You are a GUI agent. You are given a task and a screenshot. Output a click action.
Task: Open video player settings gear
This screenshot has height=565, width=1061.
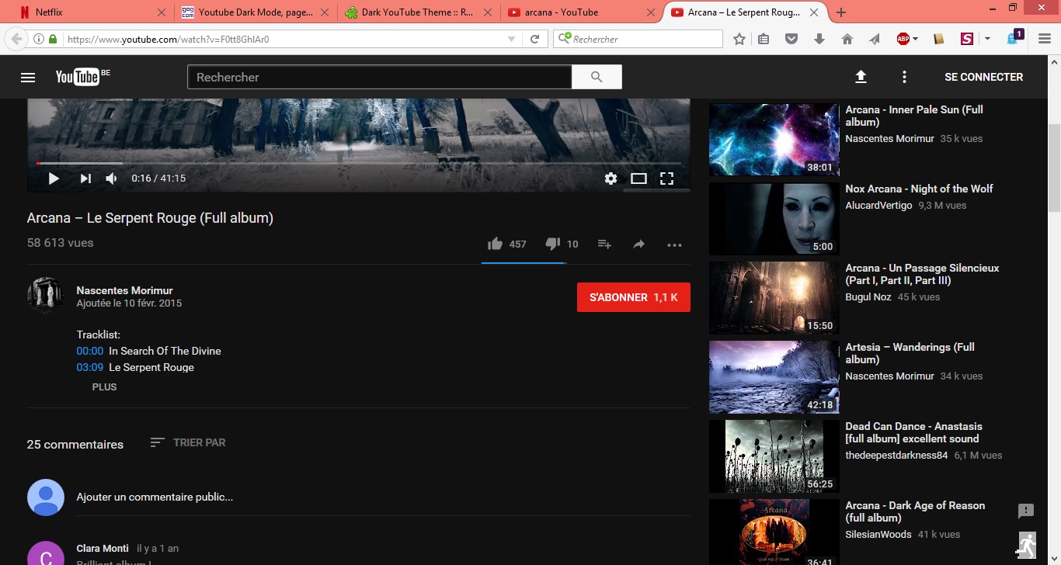click(x=611, y=179)
